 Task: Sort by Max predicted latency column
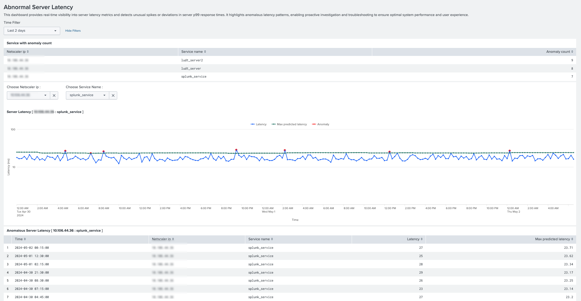pyautogui.click(x=554, y=239)
